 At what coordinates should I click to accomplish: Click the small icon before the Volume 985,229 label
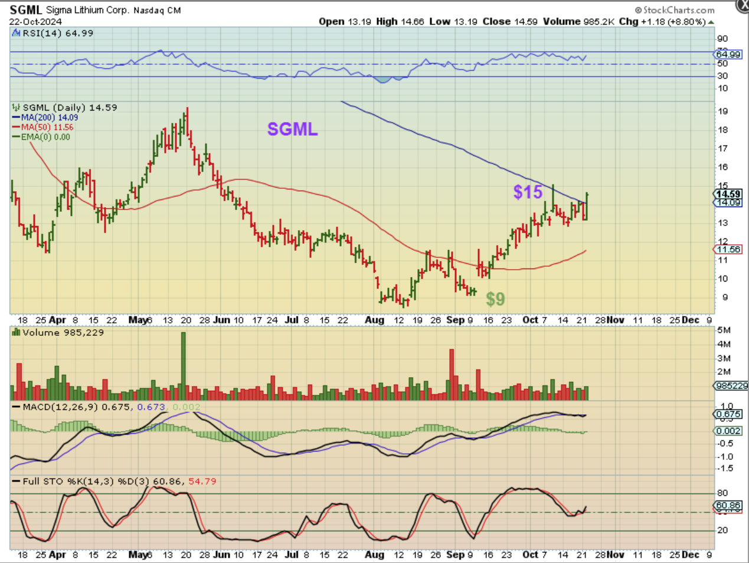17,333
